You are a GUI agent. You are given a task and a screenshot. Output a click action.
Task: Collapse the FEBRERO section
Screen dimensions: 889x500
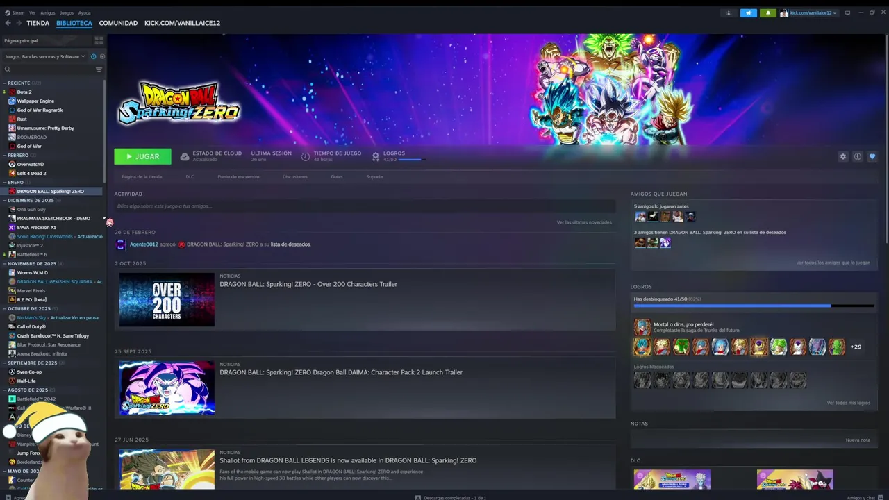pos(18,155)
